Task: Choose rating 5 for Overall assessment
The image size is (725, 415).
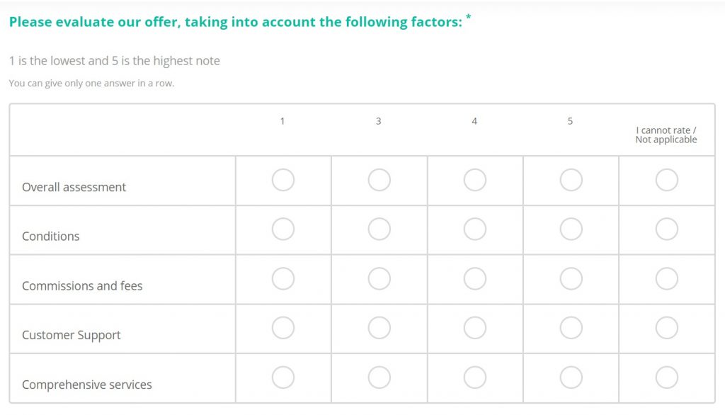Action: (x=571, y=180)
